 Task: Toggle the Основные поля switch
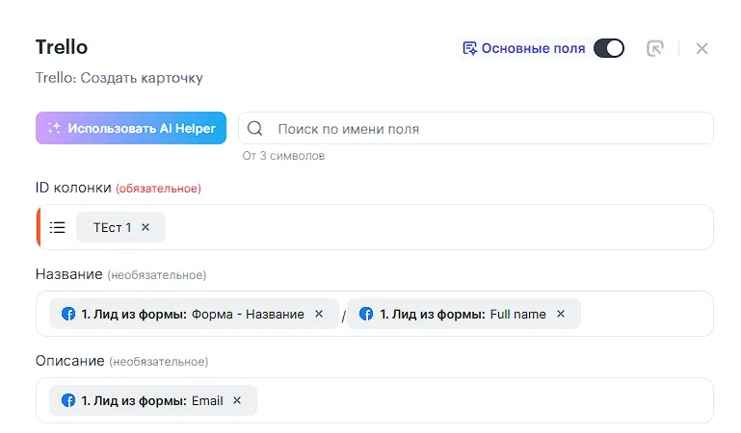point(608,48)
